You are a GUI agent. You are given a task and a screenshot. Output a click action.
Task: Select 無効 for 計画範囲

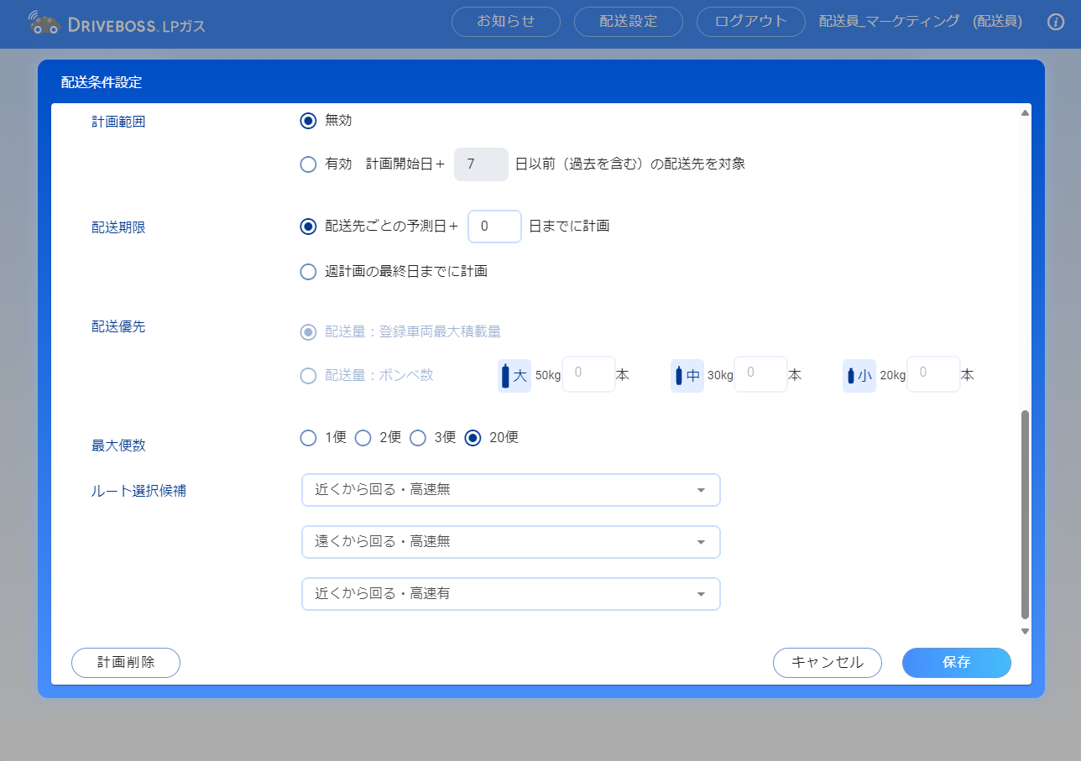pos(308,121)
